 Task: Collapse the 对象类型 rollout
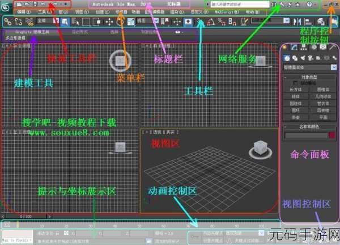[x=309, y=77]
